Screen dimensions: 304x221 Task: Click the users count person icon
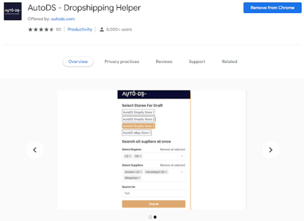(x=102, y=30)
